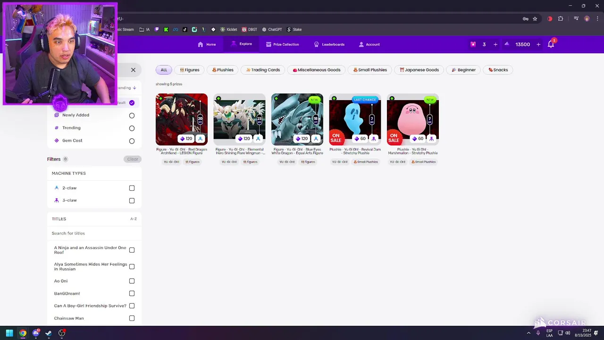Check Ao Oni title filter
Screen dimensions: 604x340
pos(132,281)
